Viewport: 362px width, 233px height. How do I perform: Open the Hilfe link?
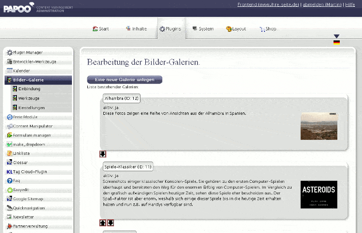click(350, 4)
